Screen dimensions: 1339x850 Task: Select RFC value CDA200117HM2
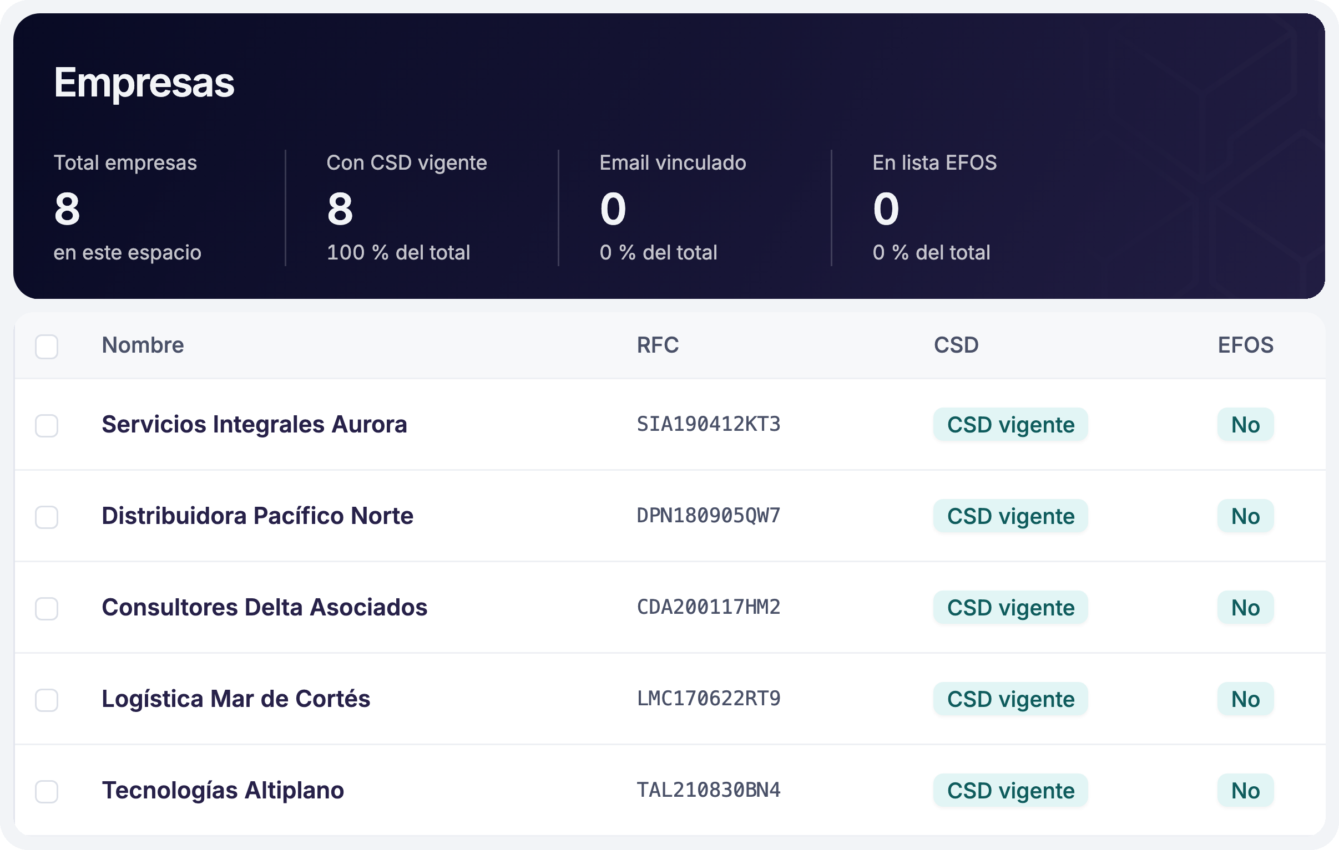(x=709, y=607)
